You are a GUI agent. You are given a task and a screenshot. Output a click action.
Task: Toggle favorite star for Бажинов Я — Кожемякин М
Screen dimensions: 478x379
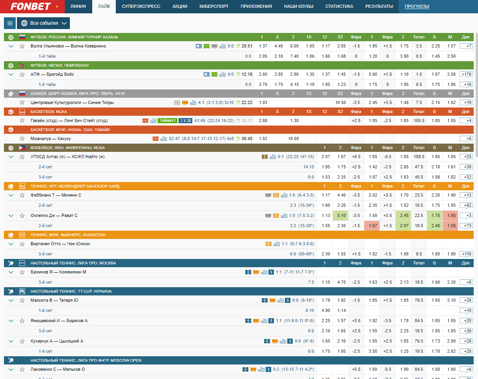point(22,272)
